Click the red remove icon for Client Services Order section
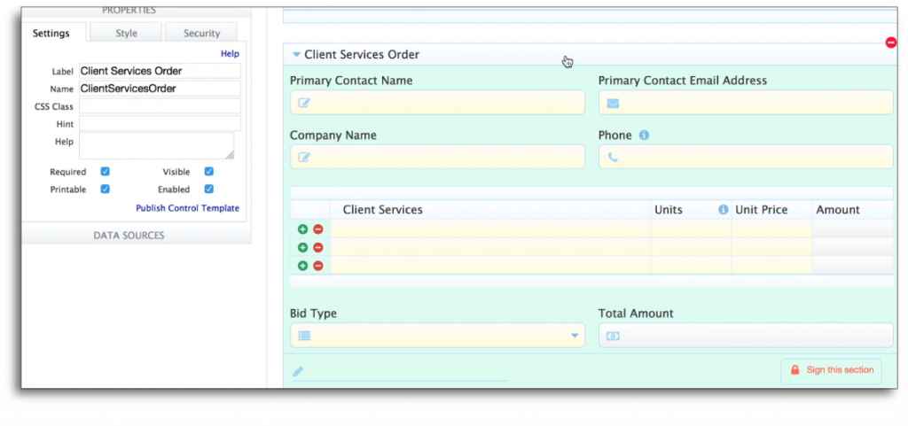 (891, 43)
